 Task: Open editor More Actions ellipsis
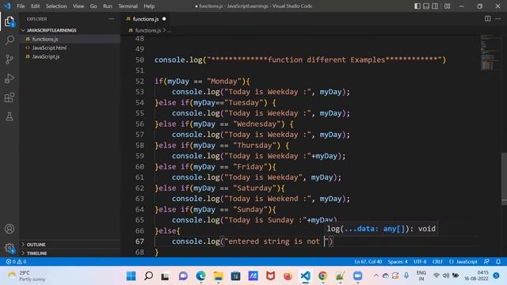(498, 19)
